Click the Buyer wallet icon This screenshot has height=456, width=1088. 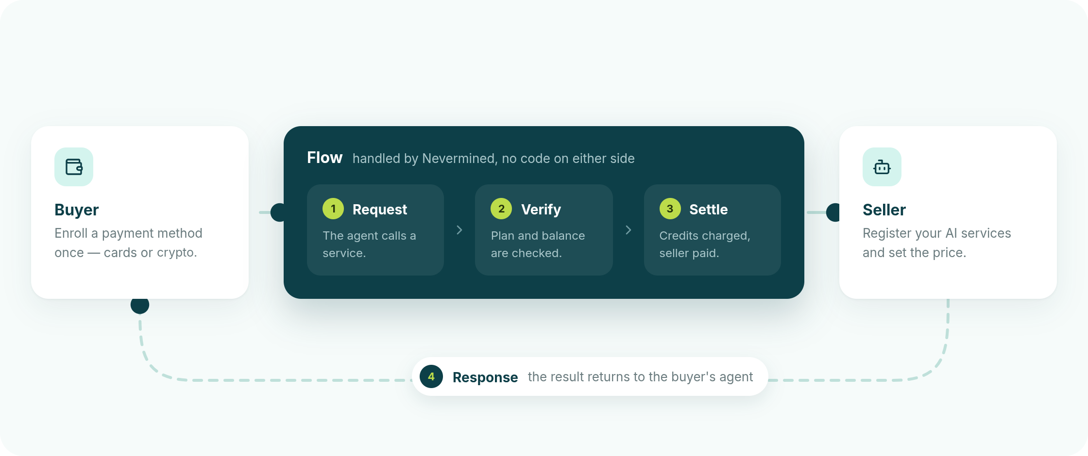(x=74, y=167)
